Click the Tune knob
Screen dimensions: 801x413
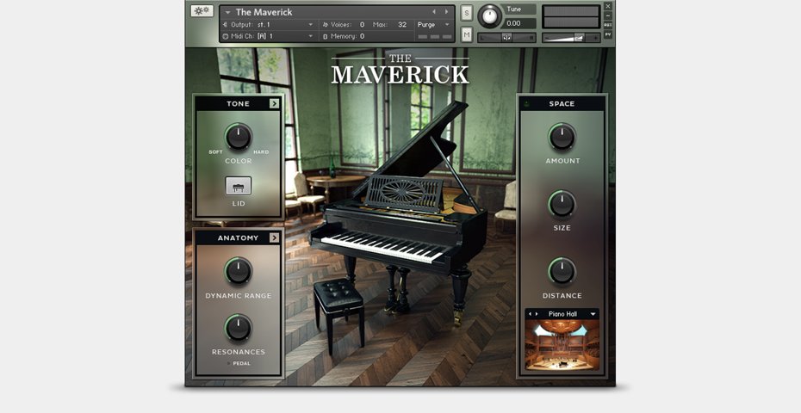tap(490, 15)
